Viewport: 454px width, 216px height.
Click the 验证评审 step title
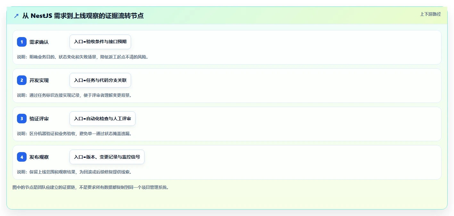coord(39,119)
